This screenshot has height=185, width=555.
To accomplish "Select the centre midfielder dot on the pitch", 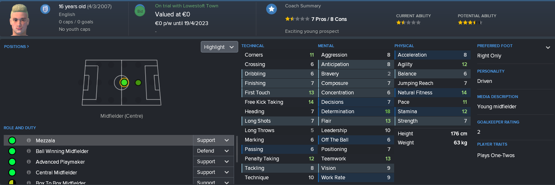I will pyautogui.click(x=124, y=82).
